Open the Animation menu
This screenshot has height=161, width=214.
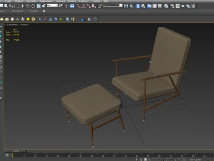pos(32,1)
